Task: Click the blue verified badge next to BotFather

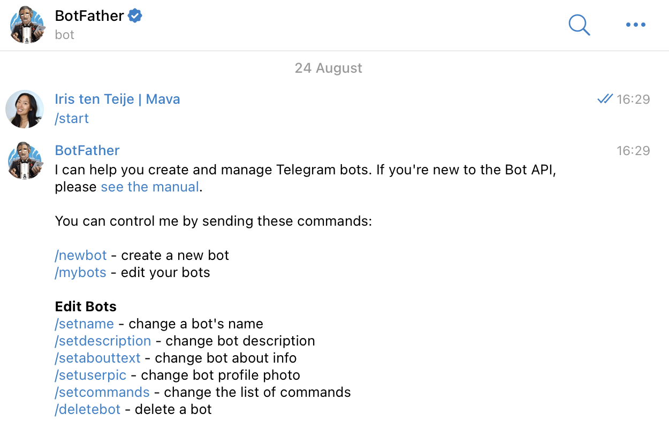Action: [134, 16]
